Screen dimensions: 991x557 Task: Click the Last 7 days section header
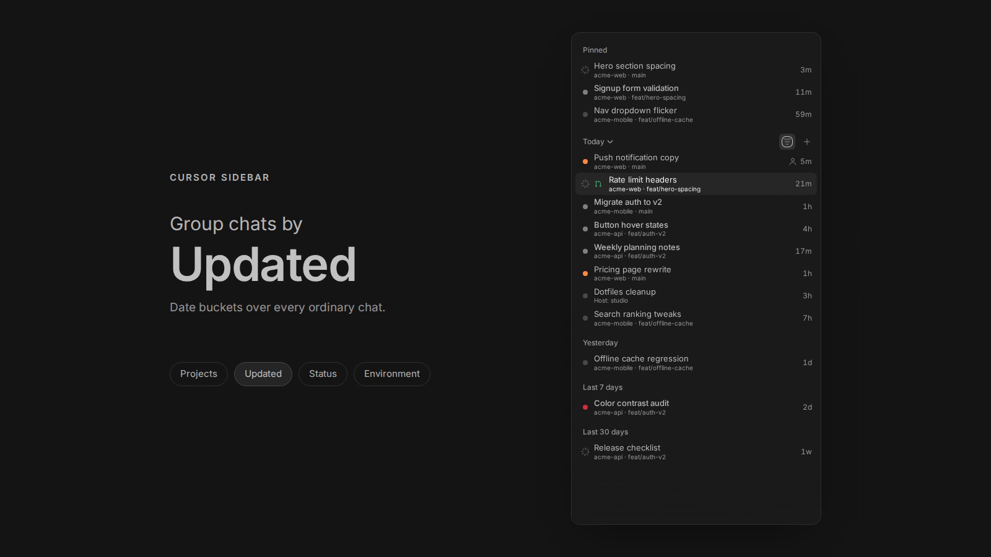pos(603,387)
